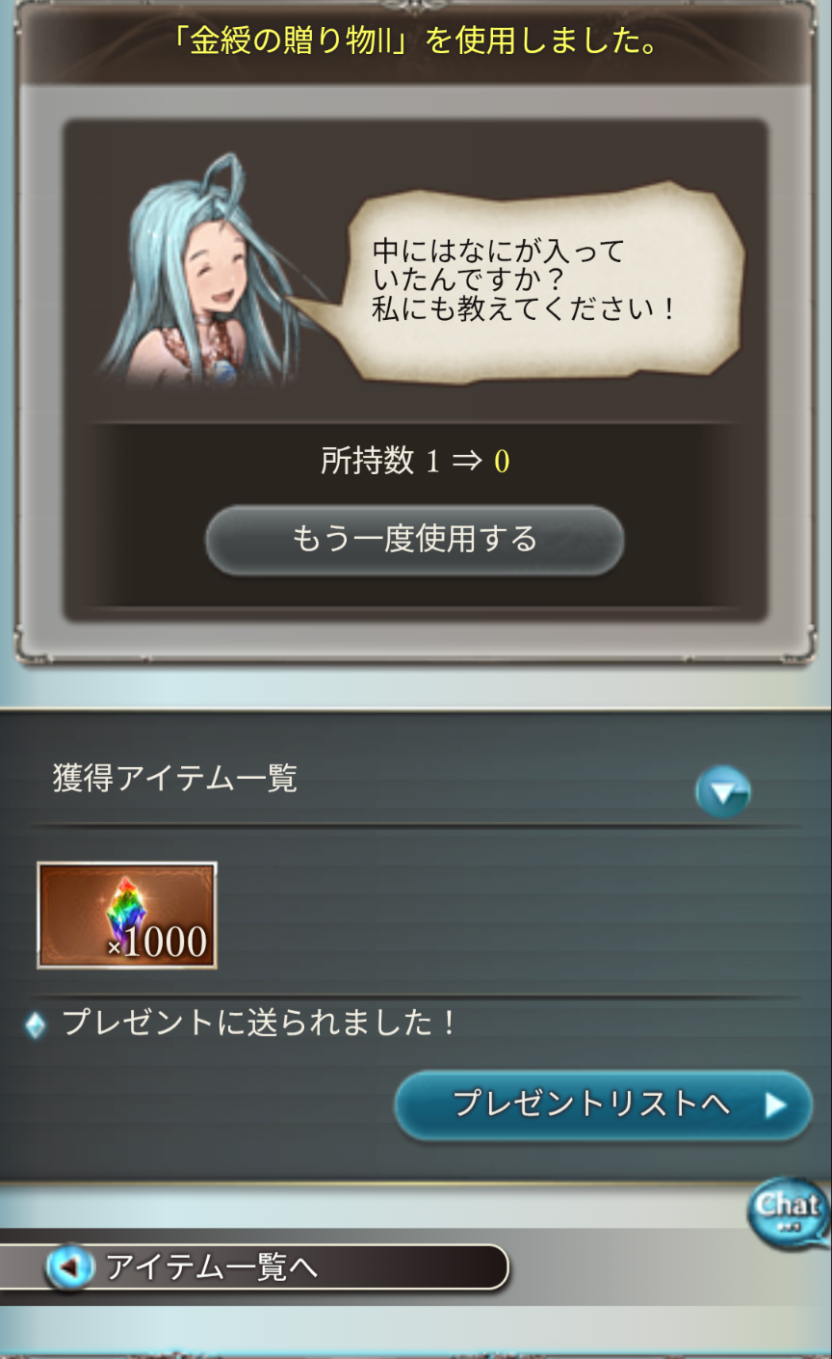Click the back arrow on アイテム一覧へ
The image size is (832, 1359).
point(69,1267)
